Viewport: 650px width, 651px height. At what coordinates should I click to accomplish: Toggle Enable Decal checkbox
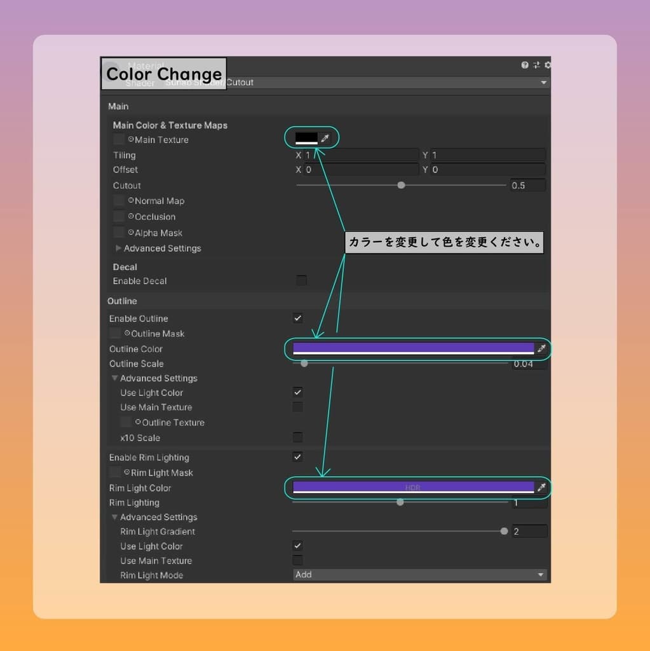point(302,280)
